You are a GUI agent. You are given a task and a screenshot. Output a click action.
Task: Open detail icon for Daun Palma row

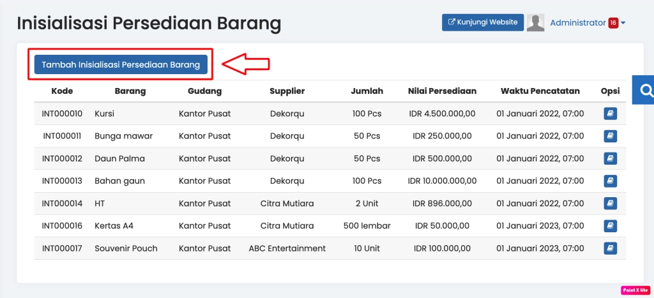pyautogui.click(x=610, y=158)
